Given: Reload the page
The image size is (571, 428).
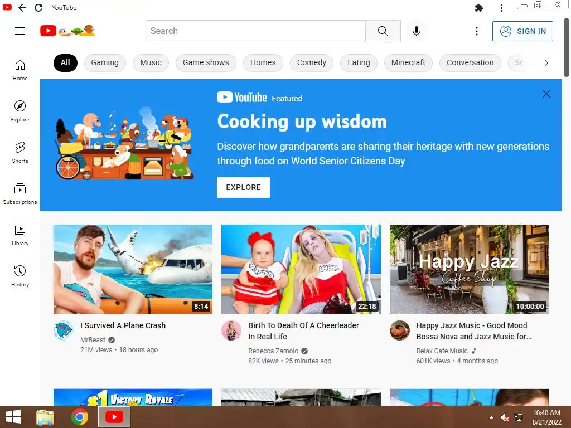Looking at the screenshot, I should coord(38,8).
